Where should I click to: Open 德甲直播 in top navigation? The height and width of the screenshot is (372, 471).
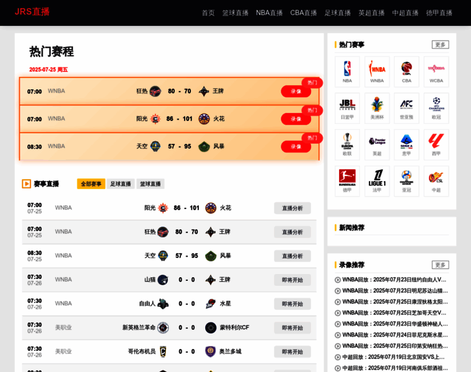[439, 13]
